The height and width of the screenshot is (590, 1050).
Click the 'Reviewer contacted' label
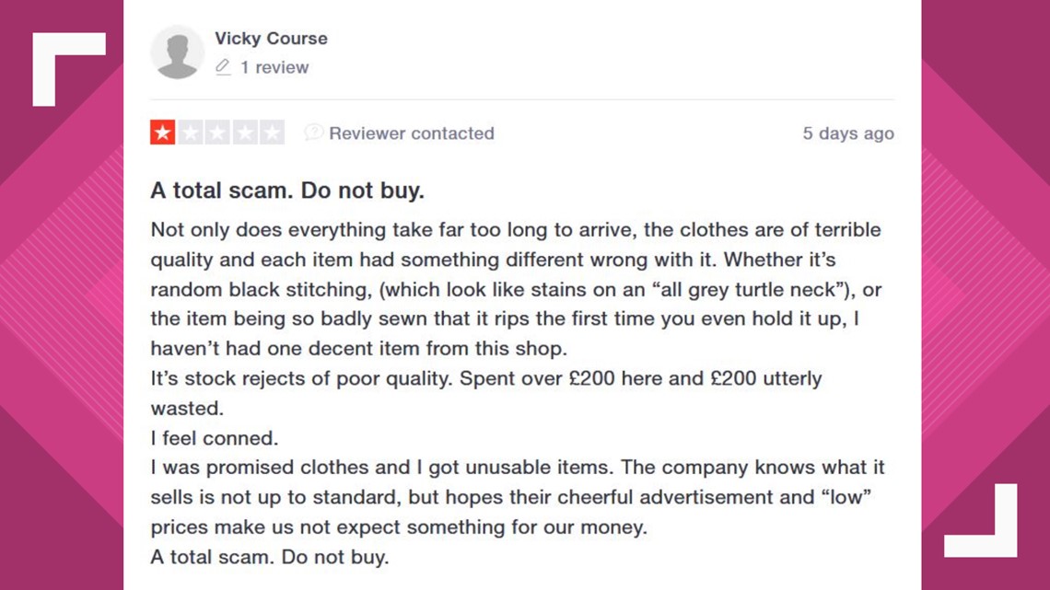(x=411, y=133)
